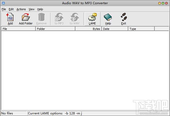The height and width of the screenshot is (116, 170).
Task: Click the Exit footprints icon
Action: 124,17
